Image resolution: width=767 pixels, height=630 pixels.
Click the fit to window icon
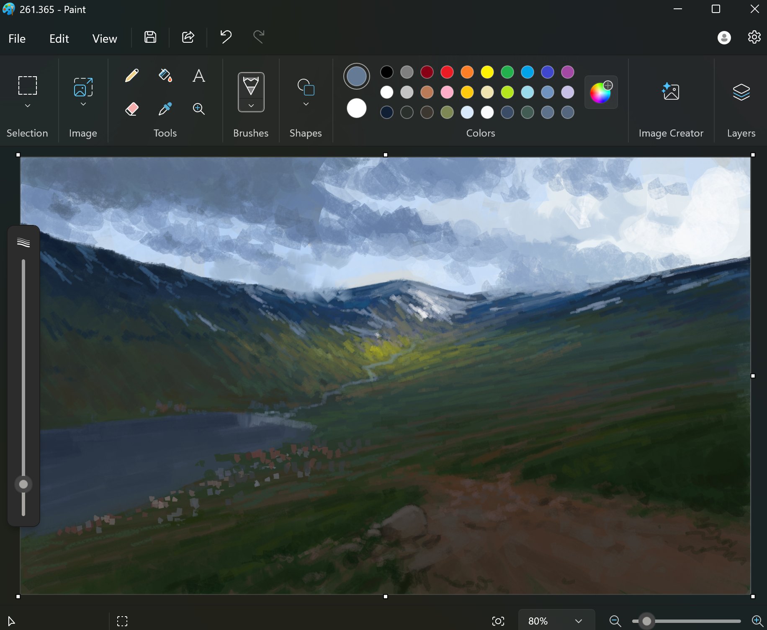pos(498,621)
